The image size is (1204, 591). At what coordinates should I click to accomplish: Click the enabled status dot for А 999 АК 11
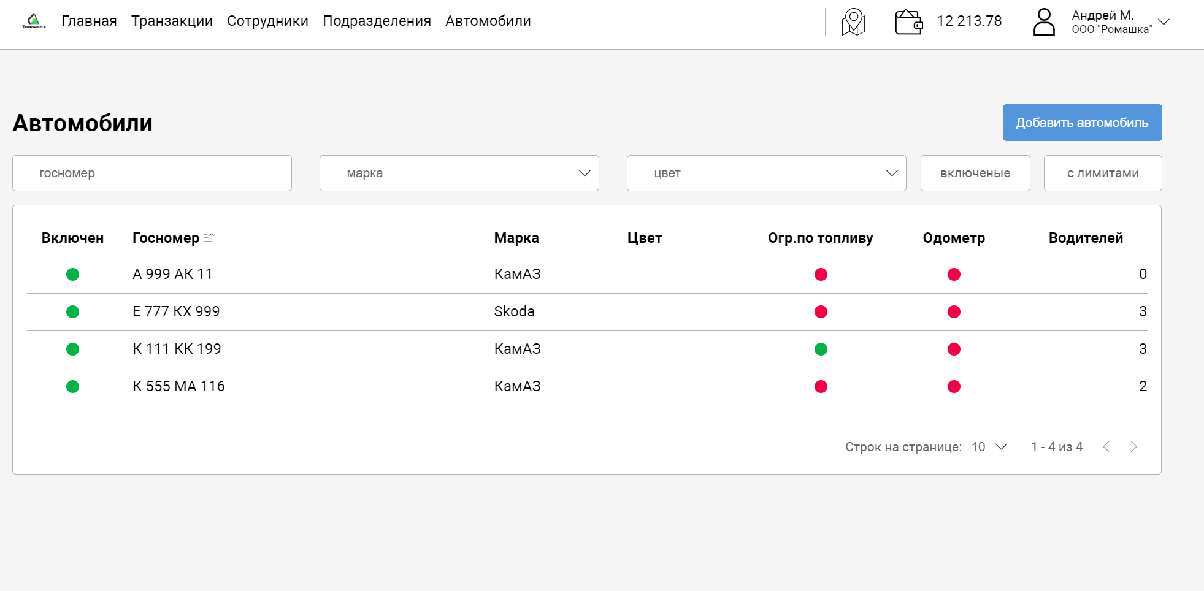click(x=72, y=274)
